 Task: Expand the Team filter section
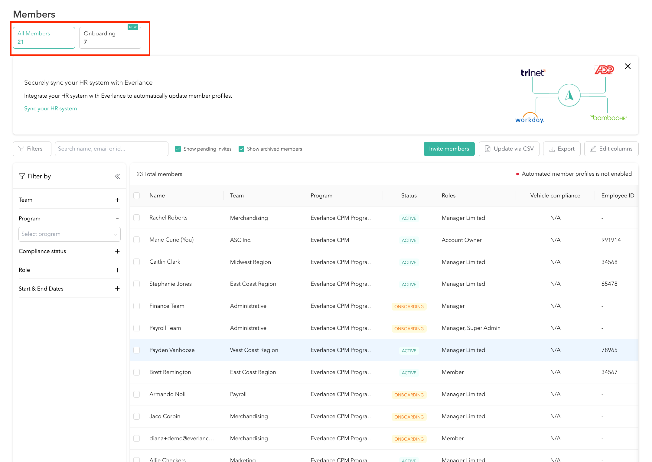pyautogui.click(x=117, y=200)
